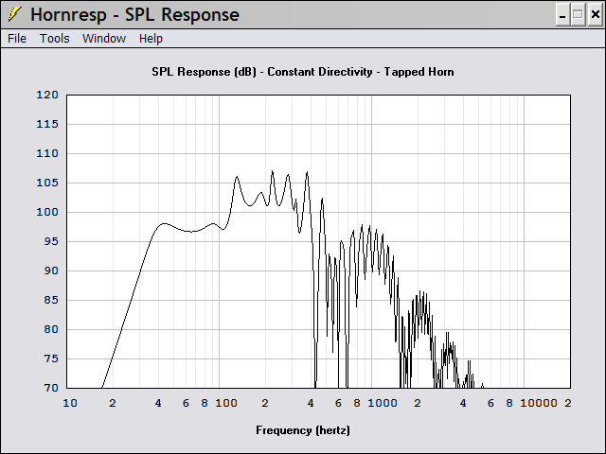
Task: Click the 105 dB axis value
Action: pos(47,183)
